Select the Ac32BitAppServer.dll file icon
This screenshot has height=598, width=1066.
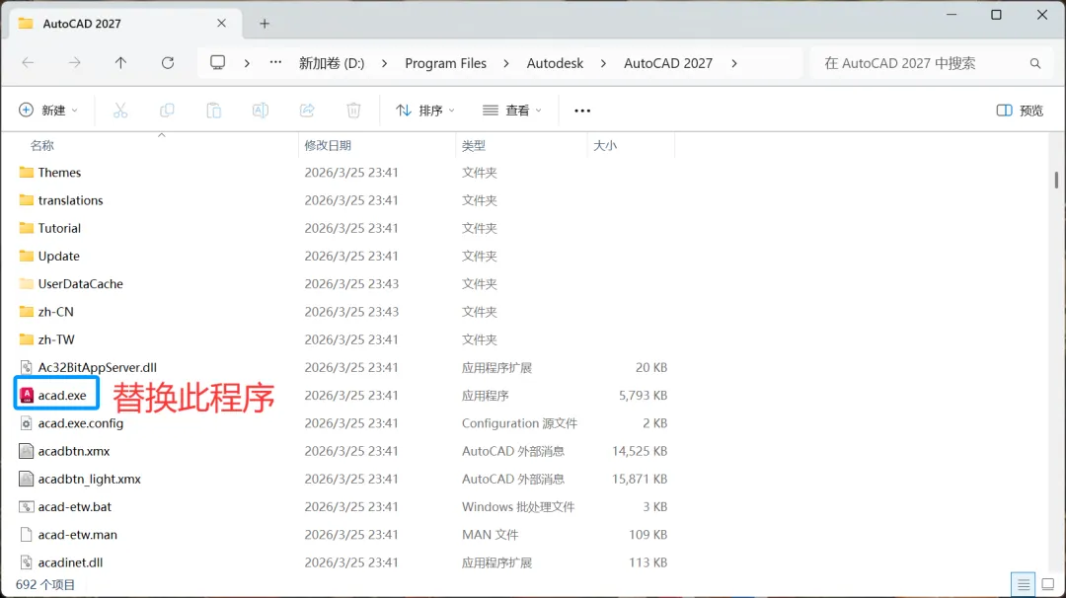26,368
